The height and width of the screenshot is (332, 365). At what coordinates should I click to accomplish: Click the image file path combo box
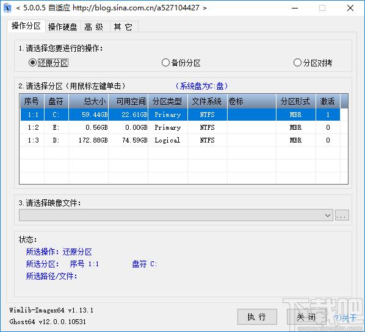pos(176,216)
